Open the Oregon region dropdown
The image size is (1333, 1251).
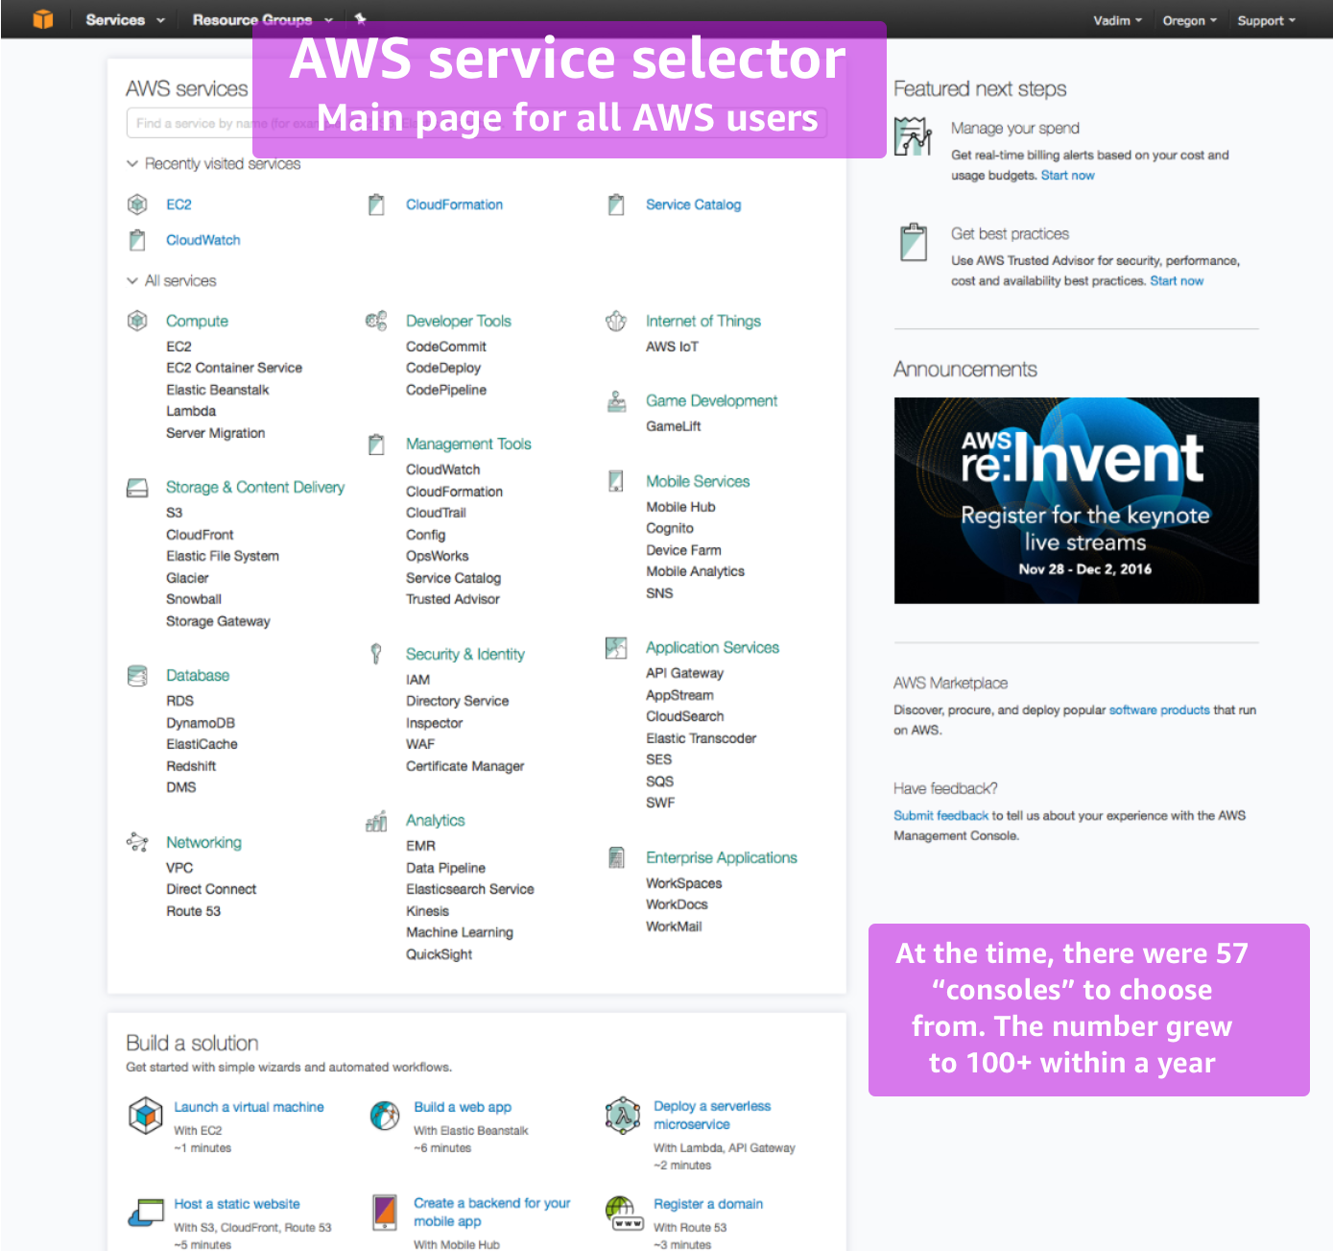tap(1189, 20)
